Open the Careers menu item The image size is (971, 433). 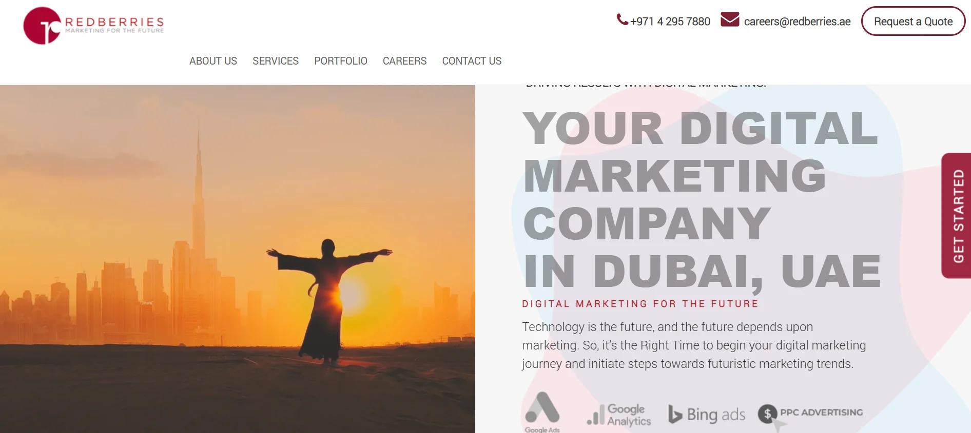404,61
